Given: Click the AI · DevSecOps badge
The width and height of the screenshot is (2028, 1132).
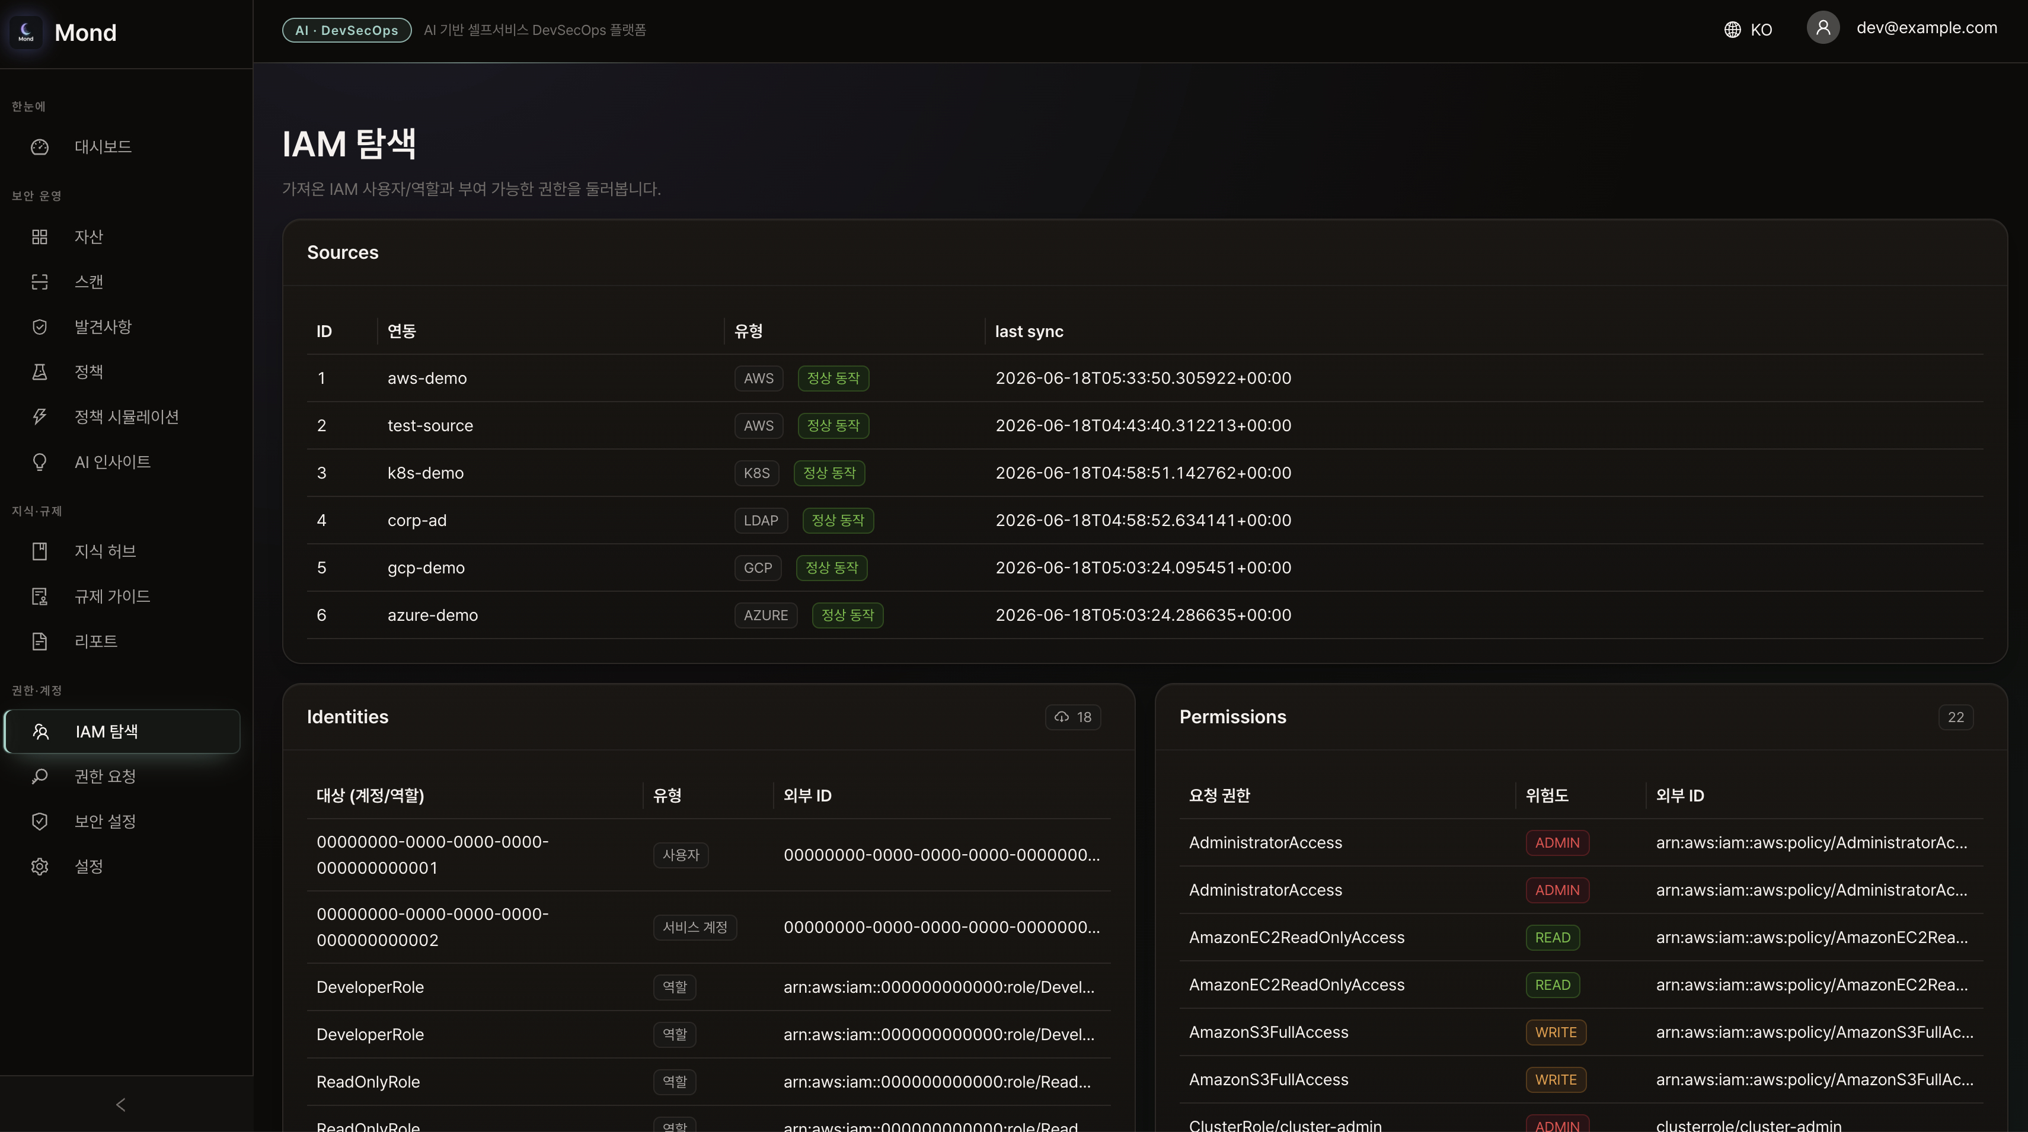Looking at the screenshot, I should [x=346, y=30].
